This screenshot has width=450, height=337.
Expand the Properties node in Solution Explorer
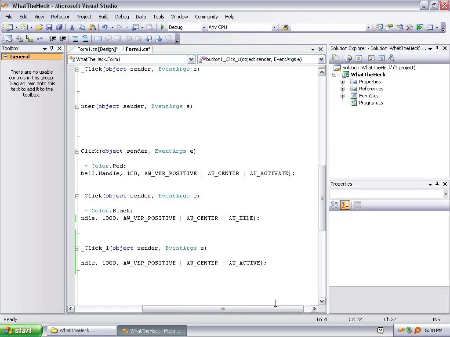tap(342, 82)
